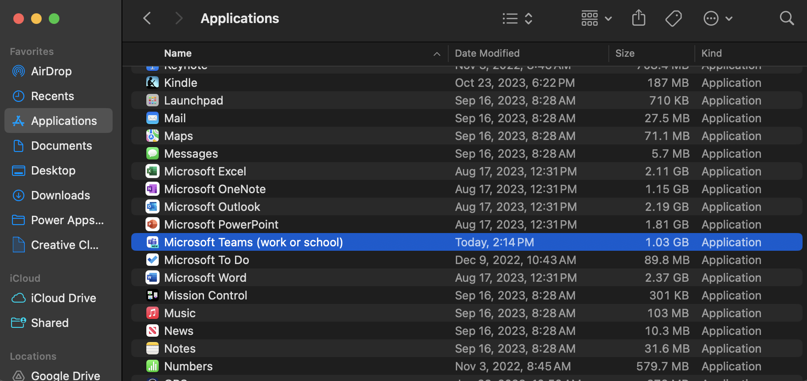The height and width of the screenshot is (381, 807).
Task: Click the Edit Tags icon
Action: (674, 18)
